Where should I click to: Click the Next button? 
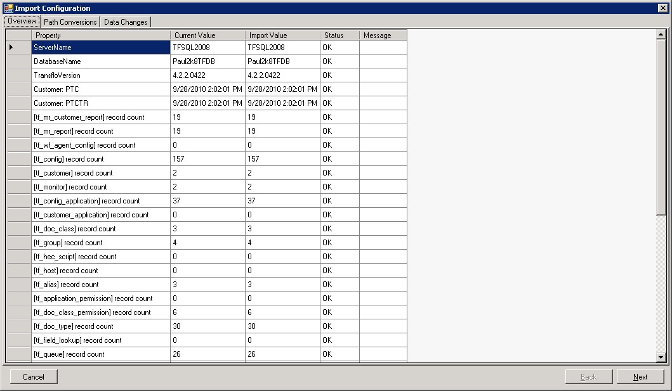(x=640, y=376)
